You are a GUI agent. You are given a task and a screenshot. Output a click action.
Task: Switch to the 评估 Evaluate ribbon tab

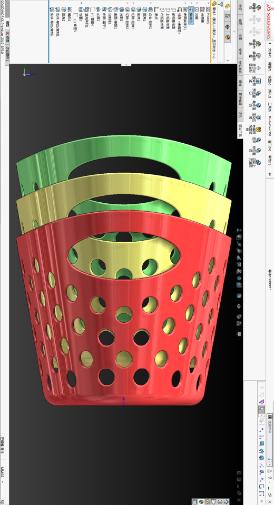pyautogui.click(x=240, y=114)
